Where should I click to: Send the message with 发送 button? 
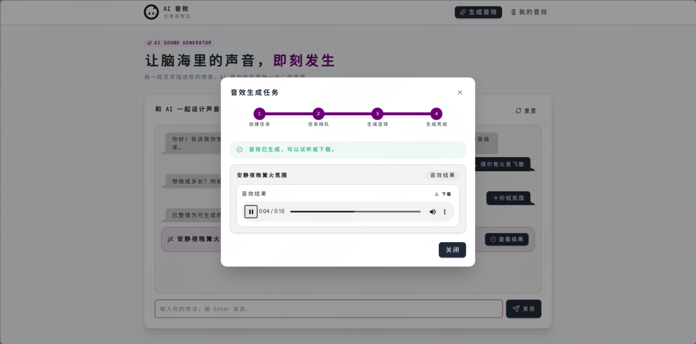523,309
